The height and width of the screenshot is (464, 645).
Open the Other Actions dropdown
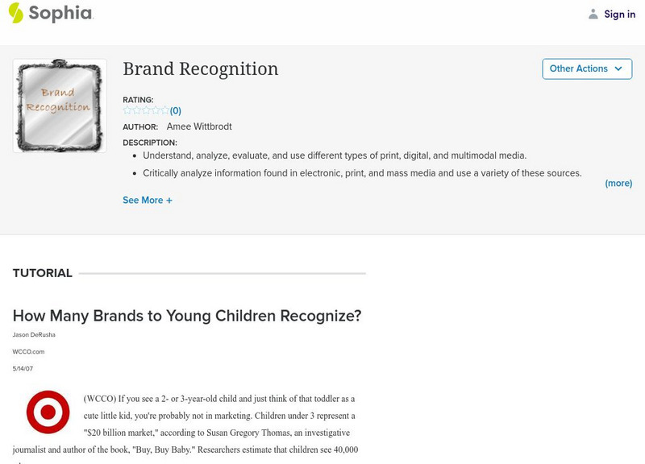click(586, 68)
